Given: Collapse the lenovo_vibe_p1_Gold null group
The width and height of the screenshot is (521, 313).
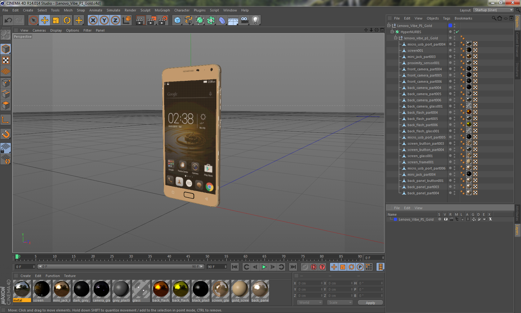Looking at the screenshot, I should tap(396, 38).
